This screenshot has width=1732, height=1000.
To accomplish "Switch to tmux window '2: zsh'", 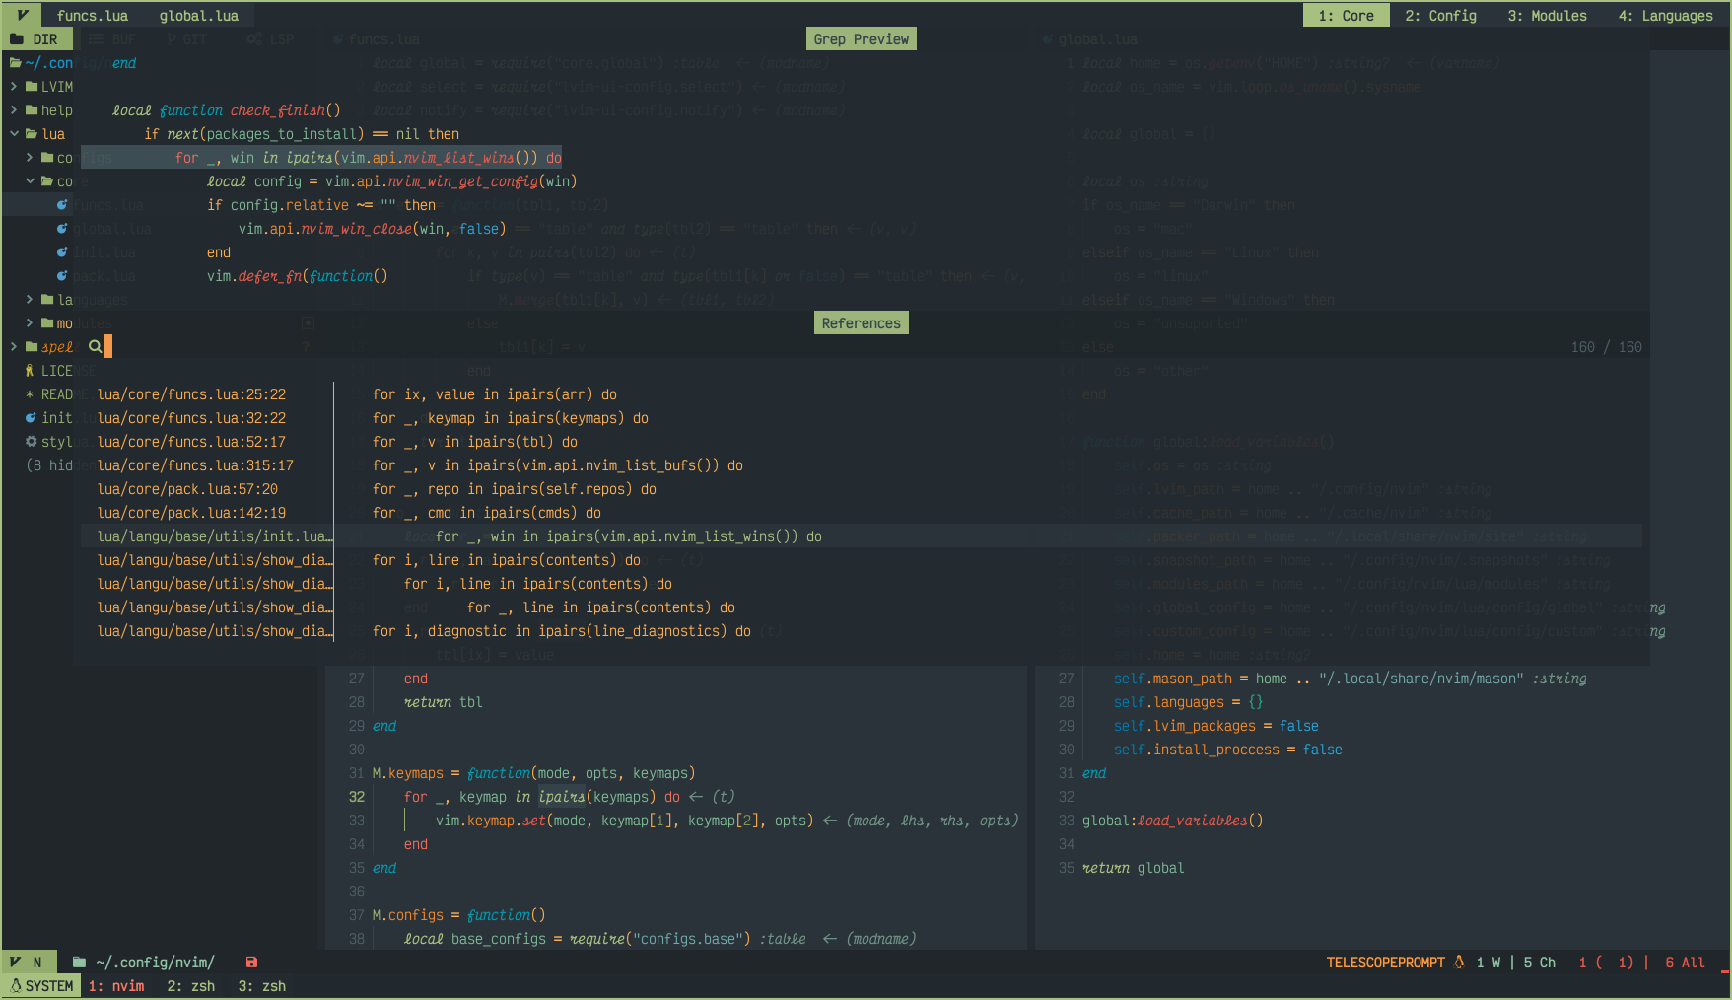I will 191,986.
